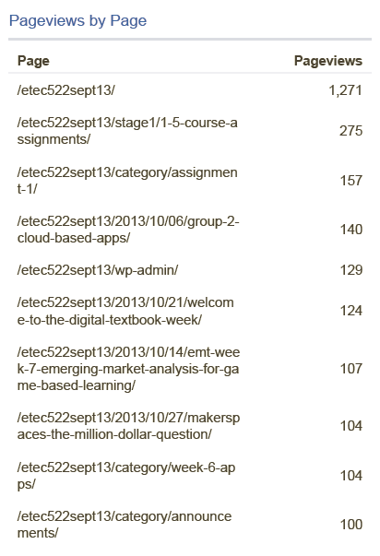Open the category/week-6-apps page link
Screen dimensions: 380x556
click(x=126, y=476)
